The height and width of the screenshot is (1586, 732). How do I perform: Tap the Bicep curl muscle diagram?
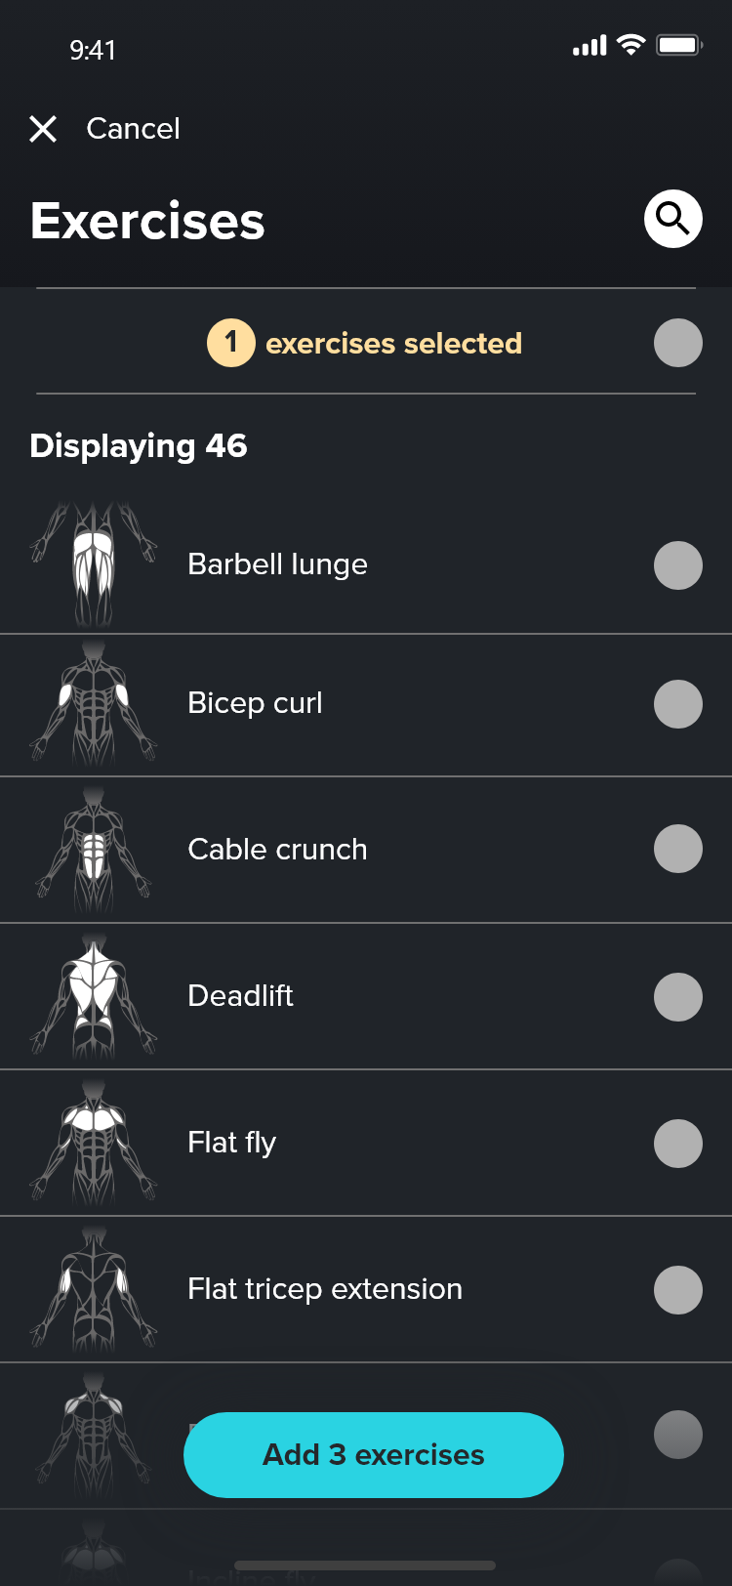click(x=94, y=703)
